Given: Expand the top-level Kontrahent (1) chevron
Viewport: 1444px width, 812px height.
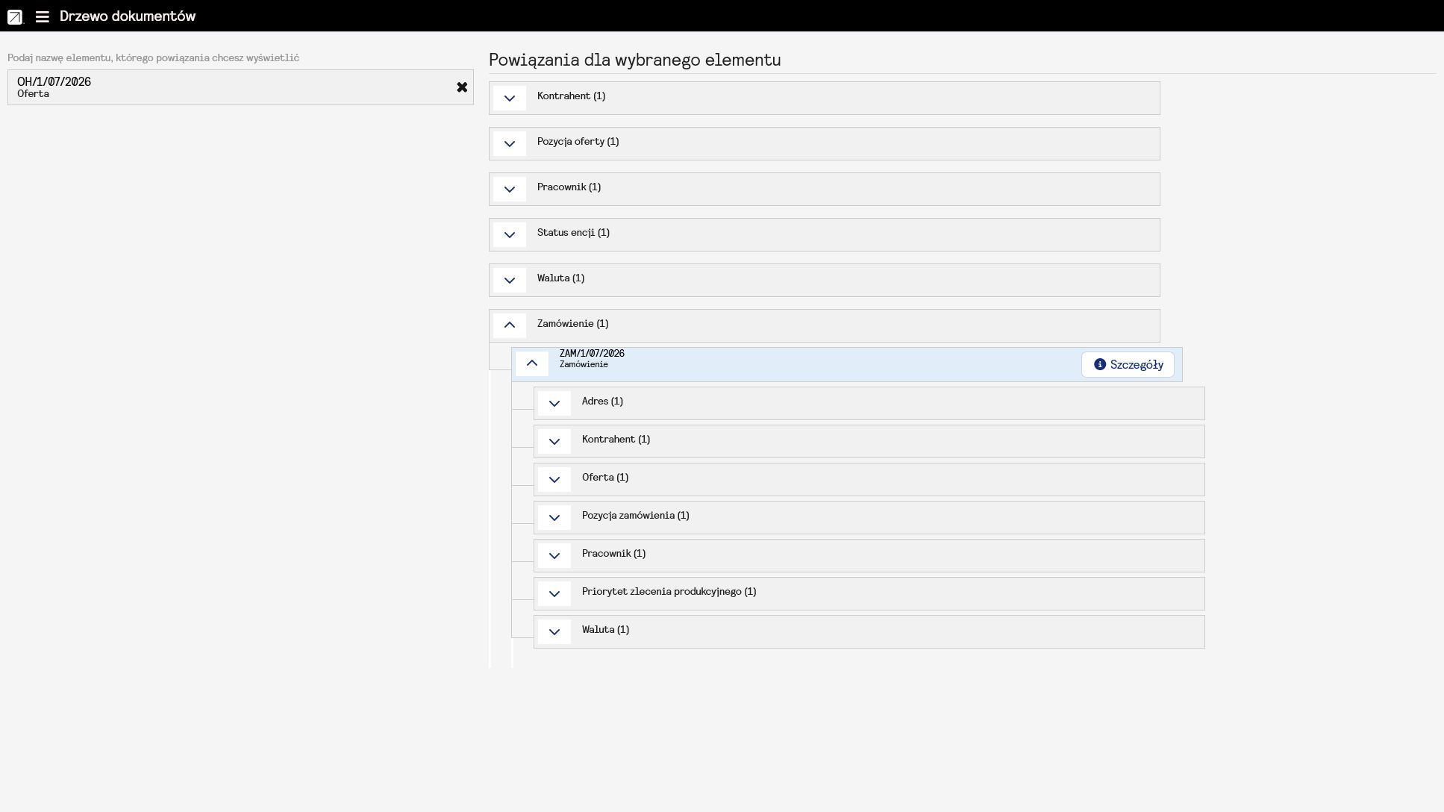Looking at the screenshot, I should (510, 99).
